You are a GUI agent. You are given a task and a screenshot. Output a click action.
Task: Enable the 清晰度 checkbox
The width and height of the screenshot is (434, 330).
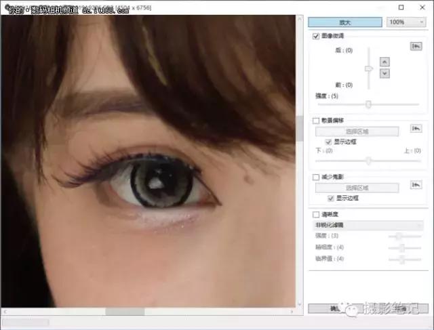pyautogui.click(x=316, y=214)
